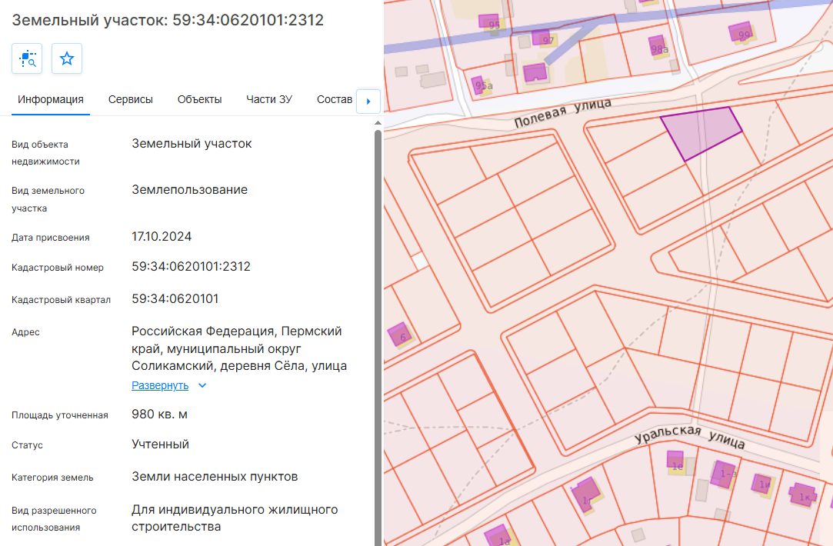The width and height of the screenshot is (833, 546).
Task: Click building 97 on the map
Action: [541, 38]
